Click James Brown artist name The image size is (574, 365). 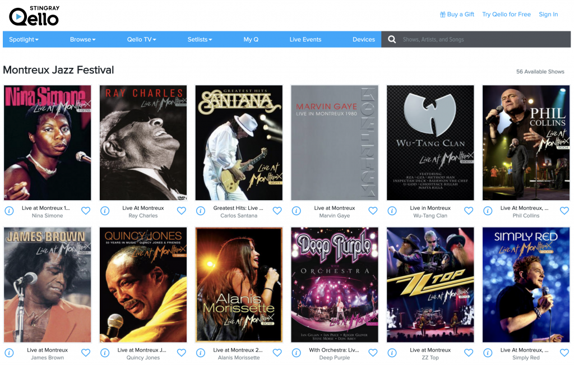pos(47,358)
